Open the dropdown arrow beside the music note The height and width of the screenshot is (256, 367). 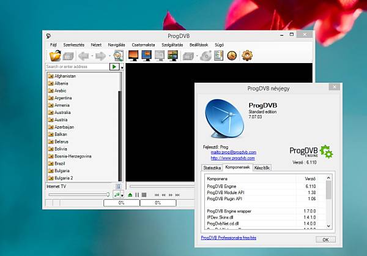122,195
